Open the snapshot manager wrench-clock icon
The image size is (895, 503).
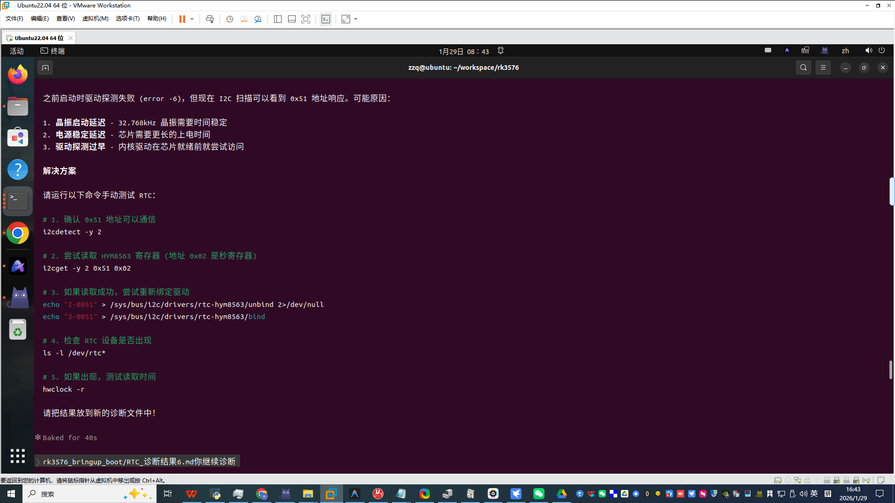pyautogui.click(x=258, y=19)
